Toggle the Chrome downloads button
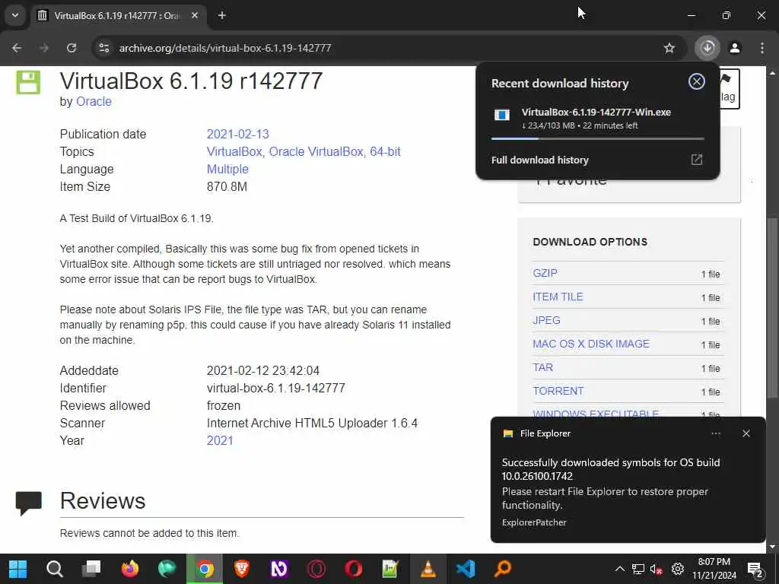 point(707,48)
